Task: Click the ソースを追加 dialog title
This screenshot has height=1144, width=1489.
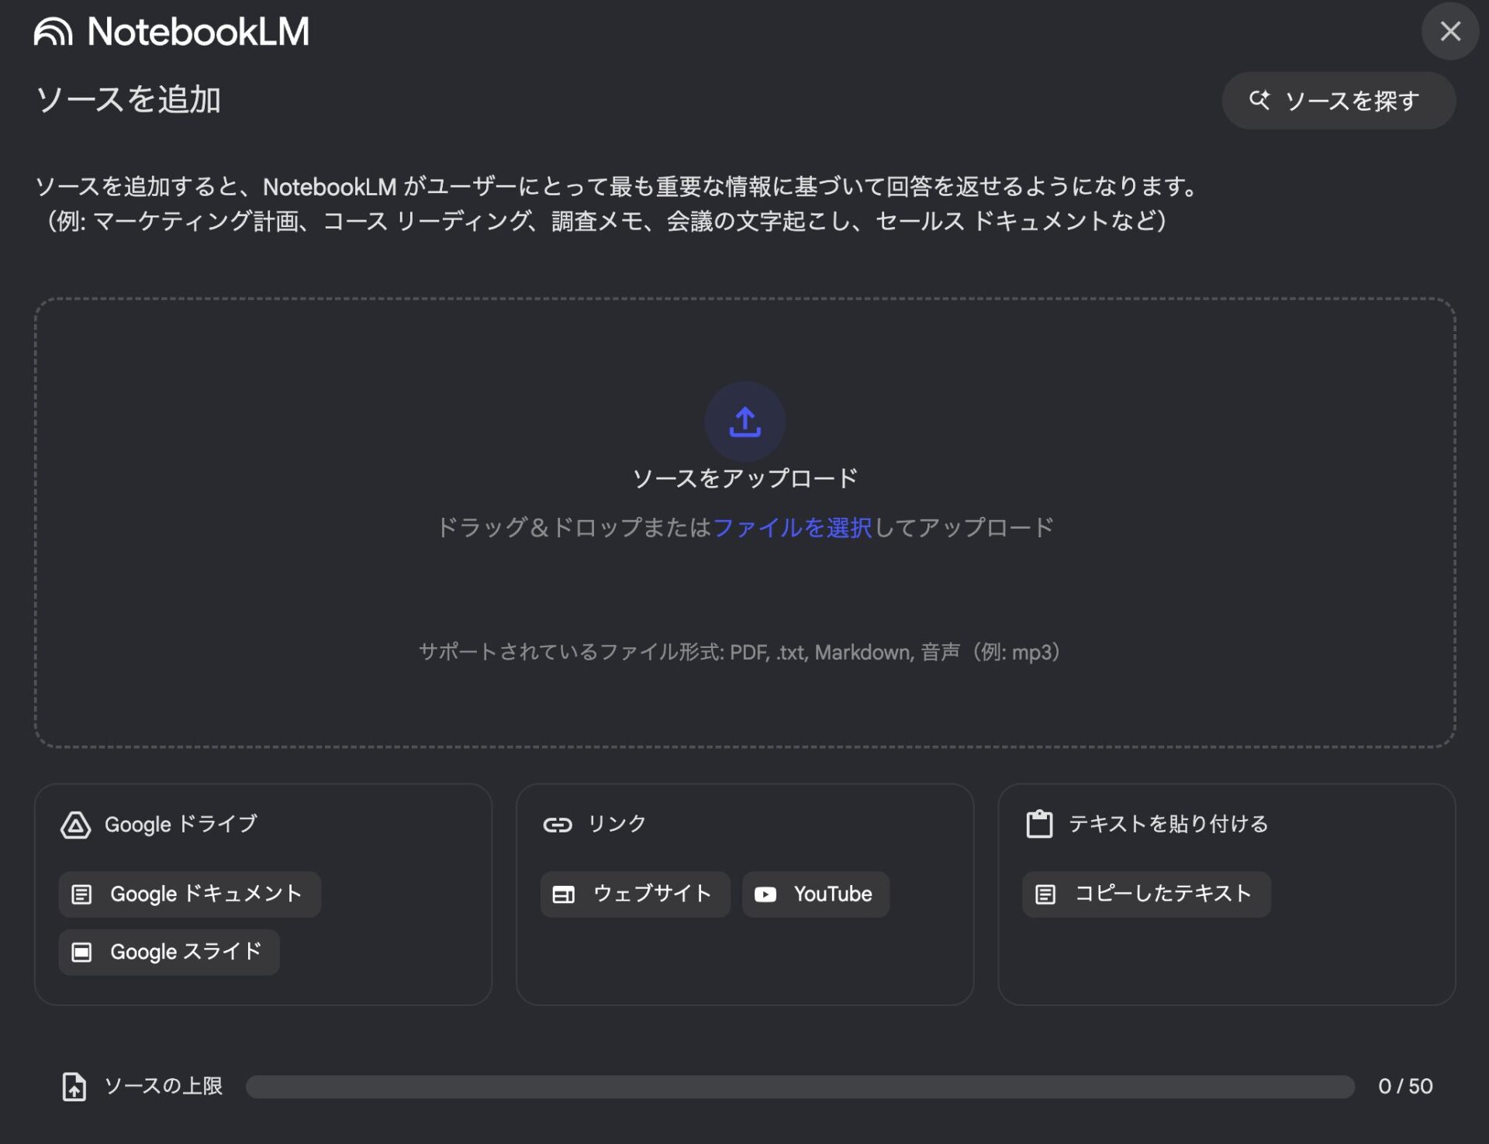Action: click(x=129, y=100)
